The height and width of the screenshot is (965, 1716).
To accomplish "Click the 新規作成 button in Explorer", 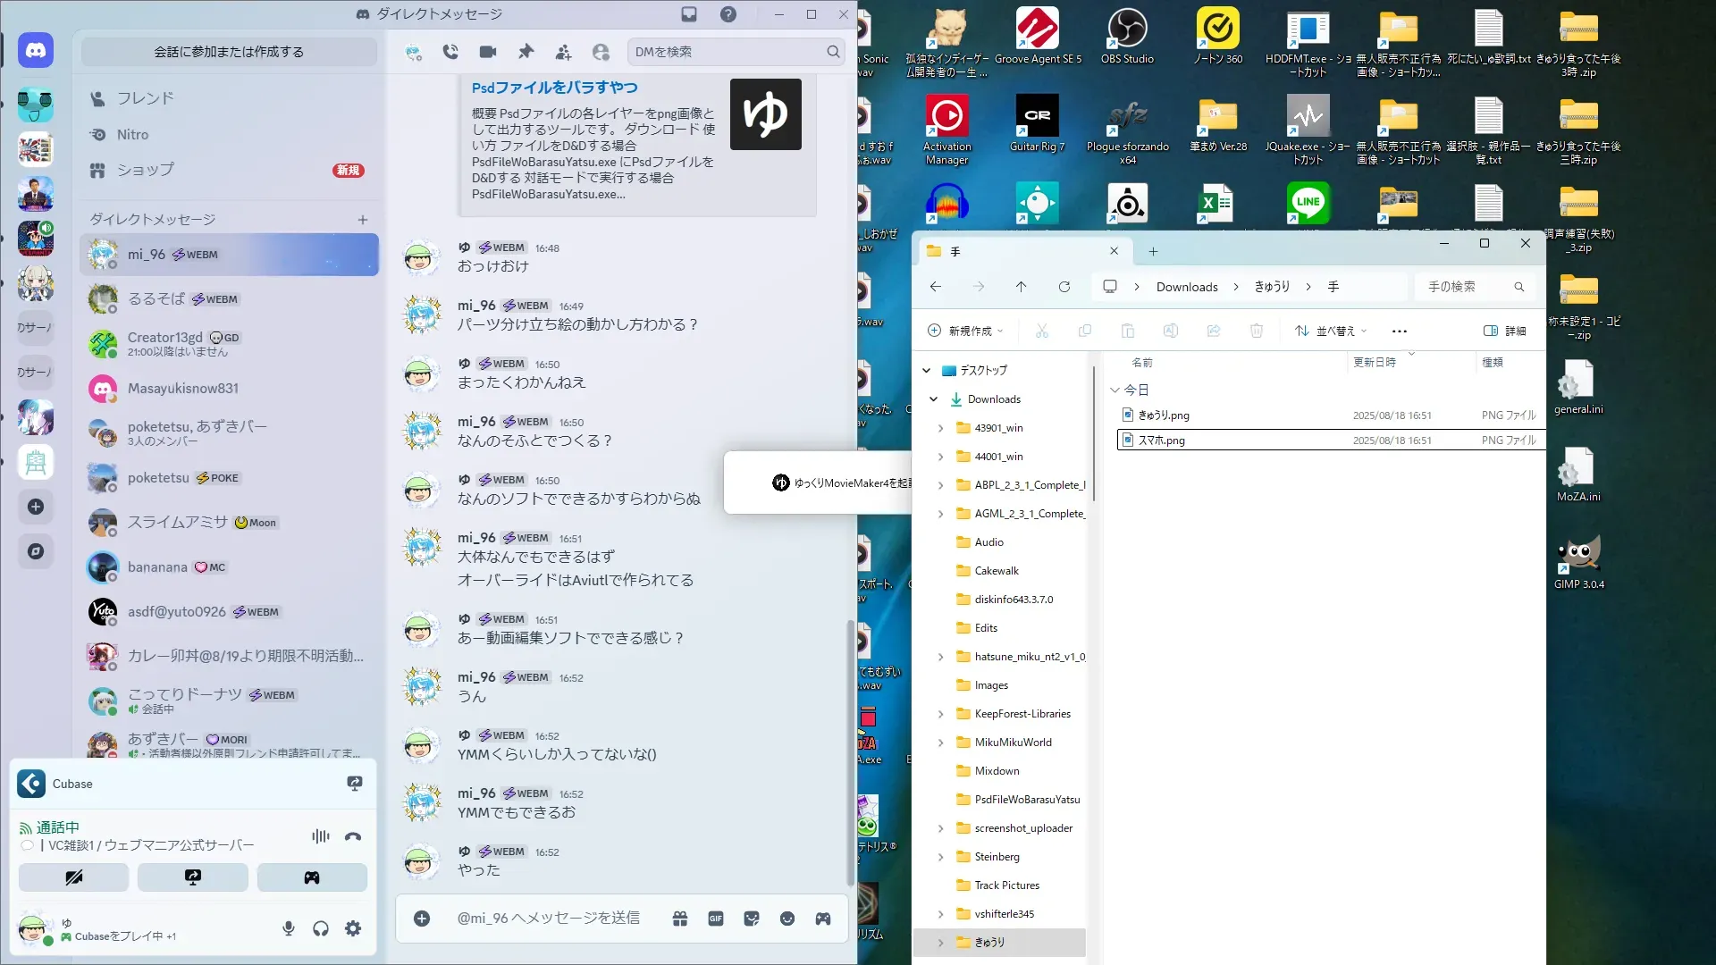I will pyautogui.click(x=966, y=331).
